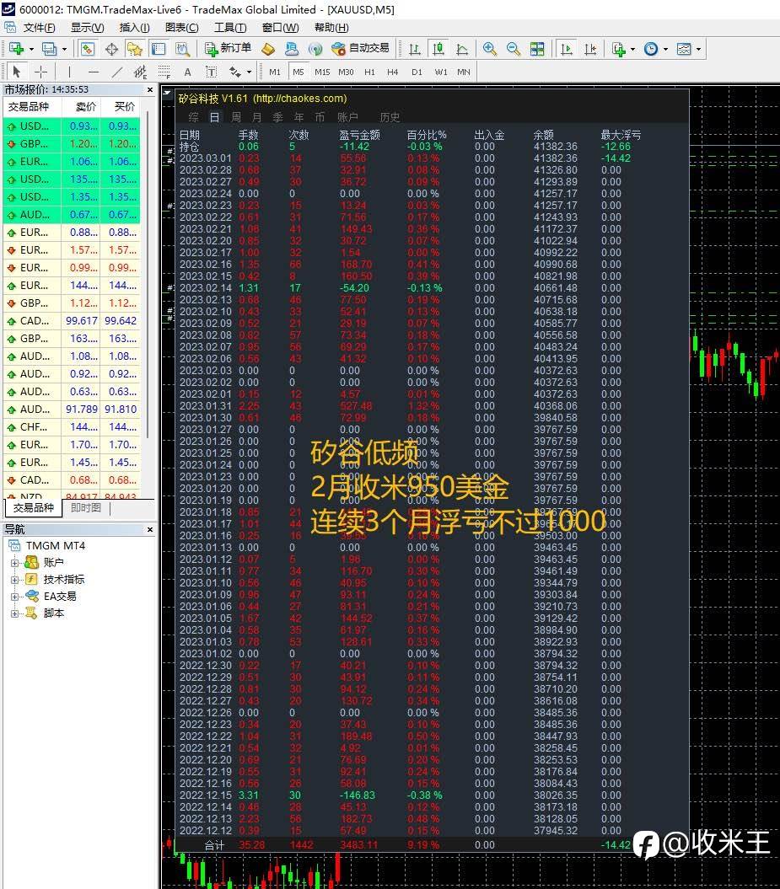Screen dimensions: 780x889
Task: Toggle the 自动交易 auto trading button
Action: [361, 49]
